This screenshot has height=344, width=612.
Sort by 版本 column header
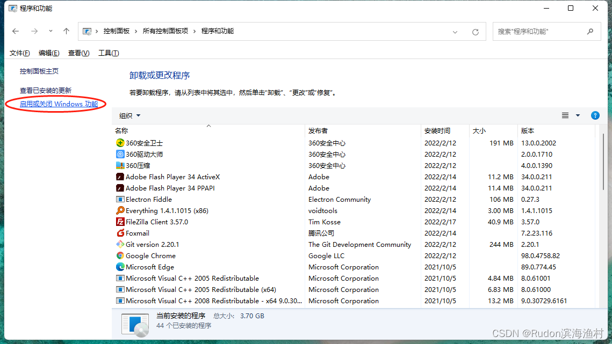click(x=556, y=130)
